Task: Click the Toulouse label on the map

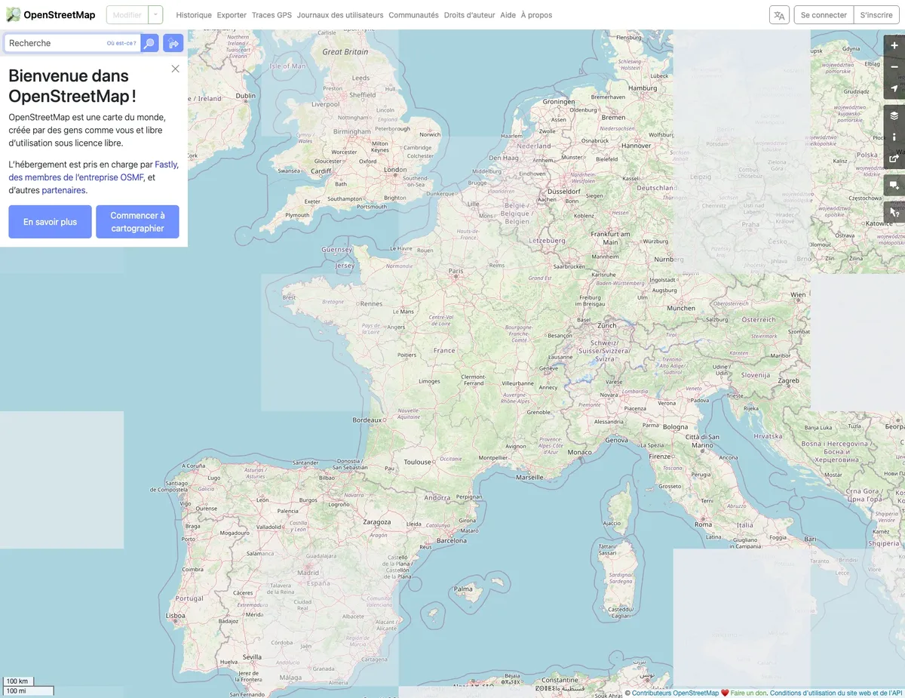Action: pyautogui.click(x=418, y=462)
